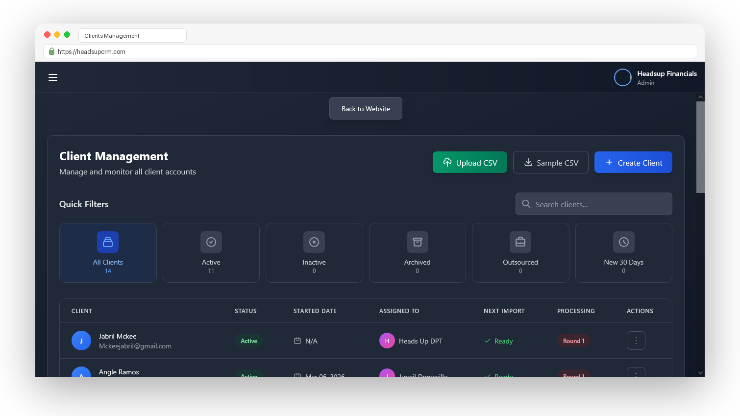Click Jabril Mckee's avatar
Screen dimensions: 740x416
coord(81,341)
